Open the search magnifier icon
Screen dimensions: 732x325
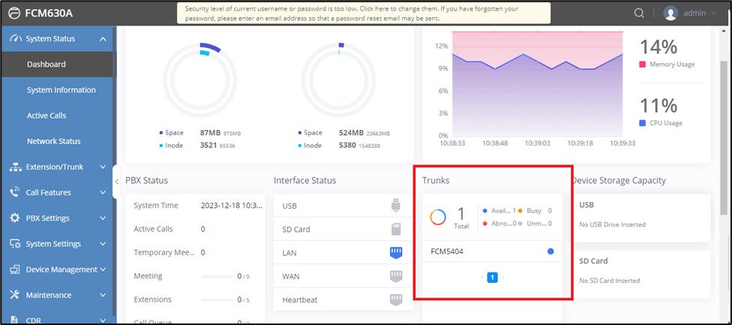tap(639, 13)
